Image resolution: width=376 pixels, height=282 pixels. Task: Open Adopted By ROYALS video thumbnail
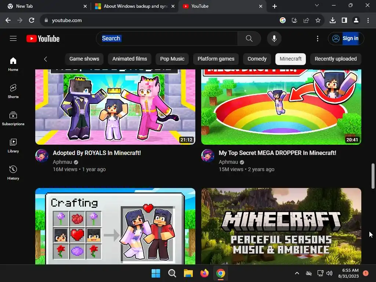click(x=115, y=107)
